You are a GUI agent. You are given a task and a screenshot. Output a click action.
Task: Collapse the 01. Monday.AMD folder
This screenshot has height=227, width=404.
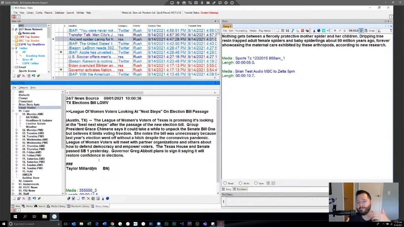click(16, 114)
